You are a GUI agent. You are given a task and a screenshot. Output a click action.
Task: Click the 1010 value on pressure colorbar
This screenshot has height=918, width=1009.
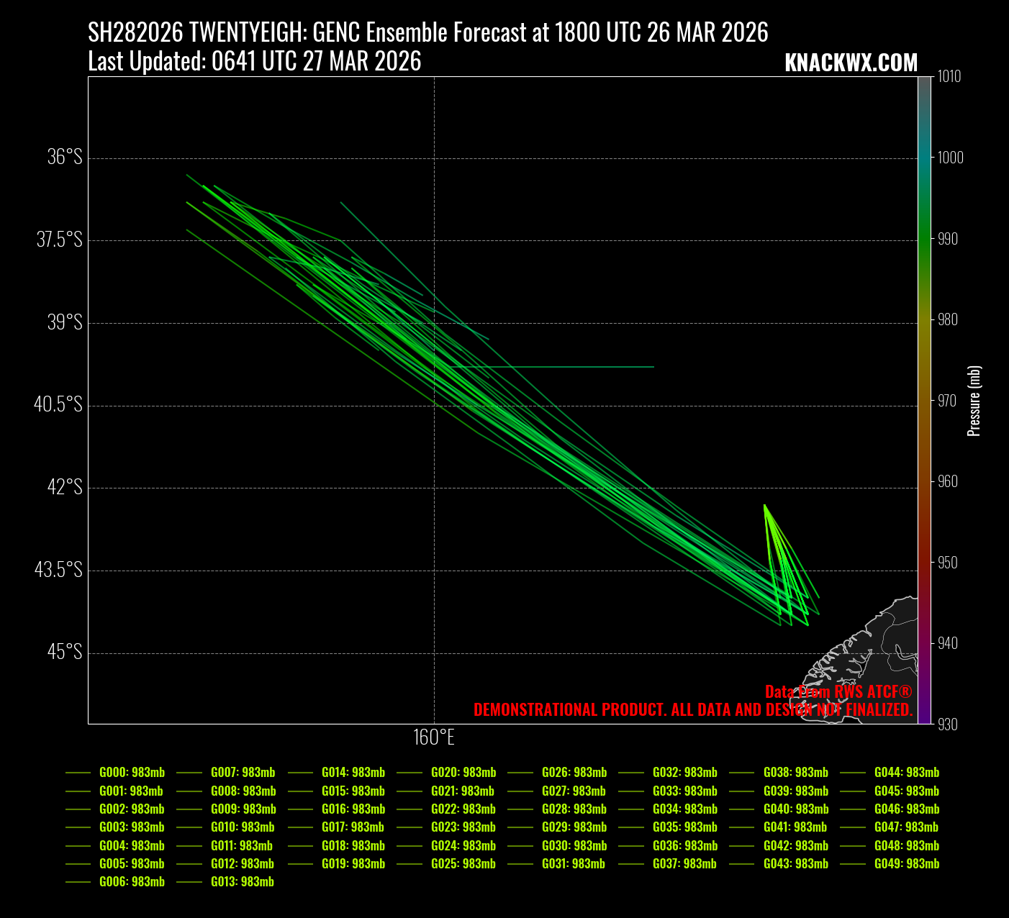949,77
